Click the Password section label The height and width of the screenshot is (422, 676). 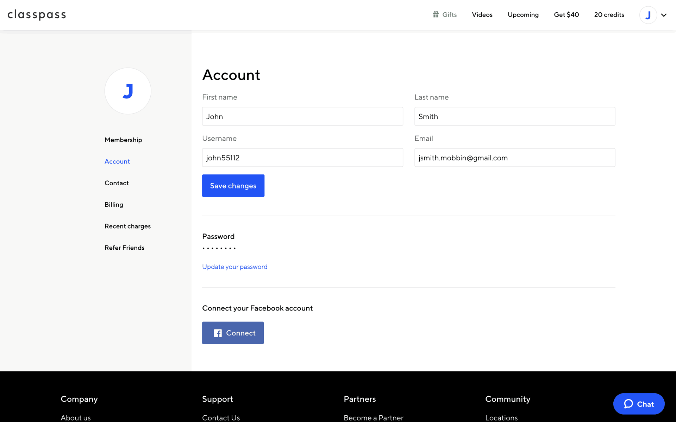point(218,236)
